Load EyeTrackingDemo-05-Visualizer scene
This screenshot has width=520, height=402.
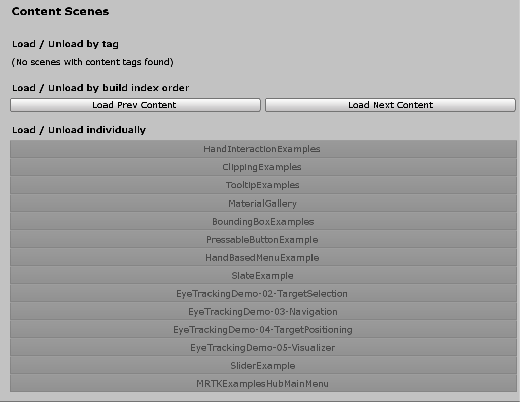point(262,347)
